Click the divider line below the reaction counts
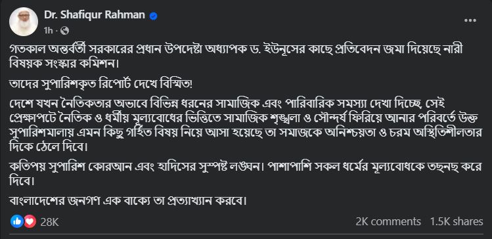 pyautogui.click(x=246, y=234)
